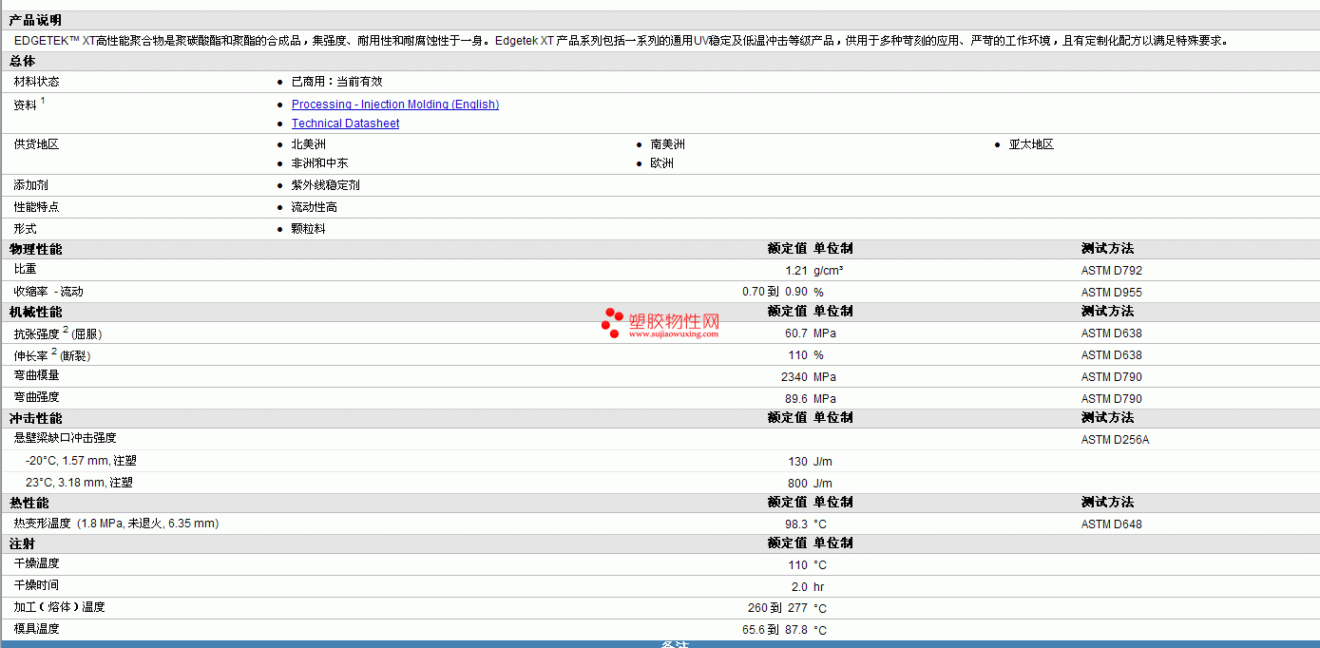Click the 紫外线稳定剂 additive value

325,185
